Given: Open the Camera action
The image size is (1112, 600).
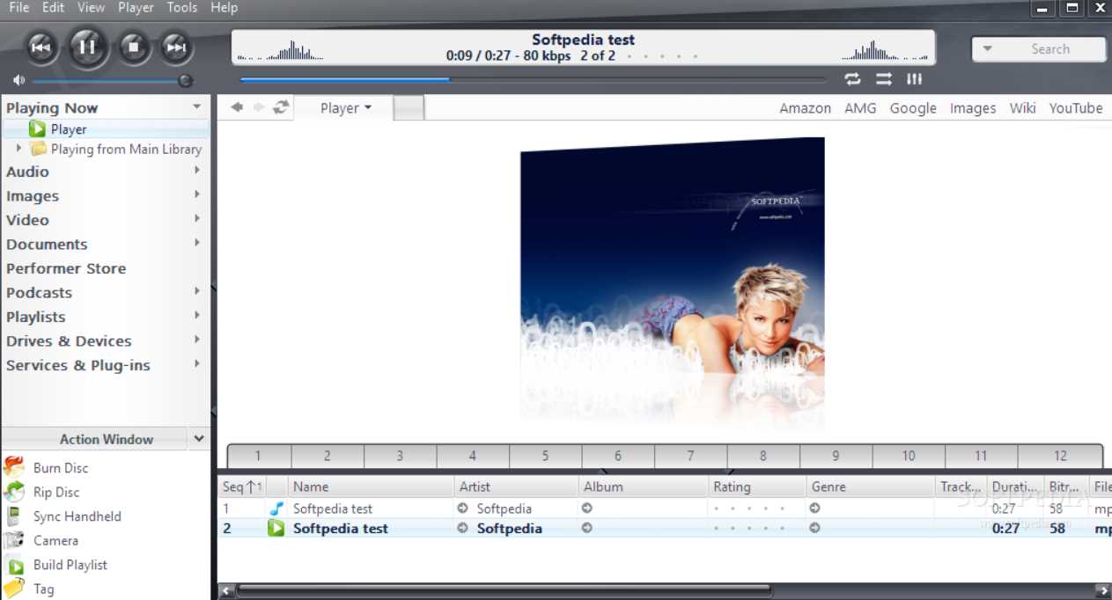Looking at the screenshot, I should point(55,541).
